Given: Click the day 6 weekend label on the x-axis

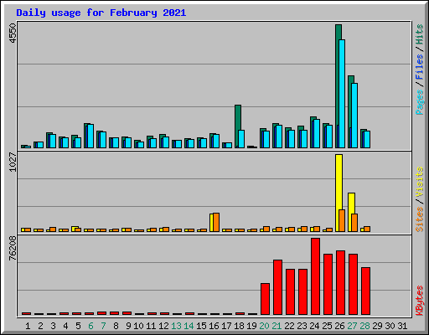Looking at the screenshot, I should tap(90, 326).
